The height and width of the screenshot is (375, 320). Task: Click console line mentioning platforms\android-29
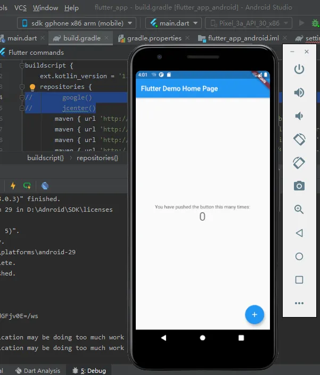tap(38, 252)
